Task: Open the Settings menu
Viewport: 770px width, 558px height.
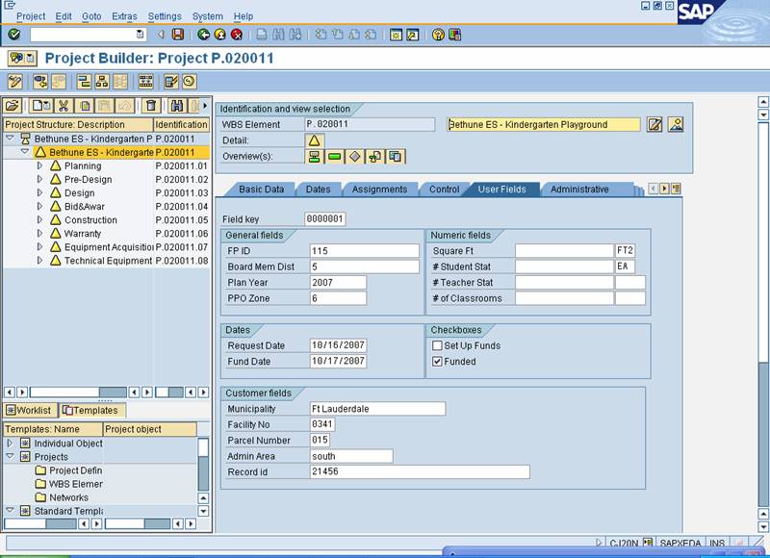Action: tap(165, 16)
